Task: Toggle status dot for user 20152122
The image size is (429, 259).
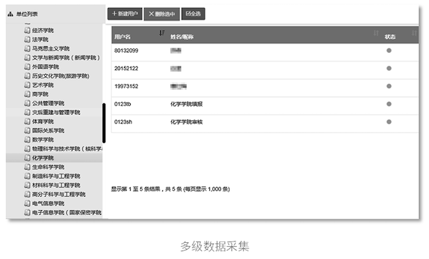Action: 389,68
